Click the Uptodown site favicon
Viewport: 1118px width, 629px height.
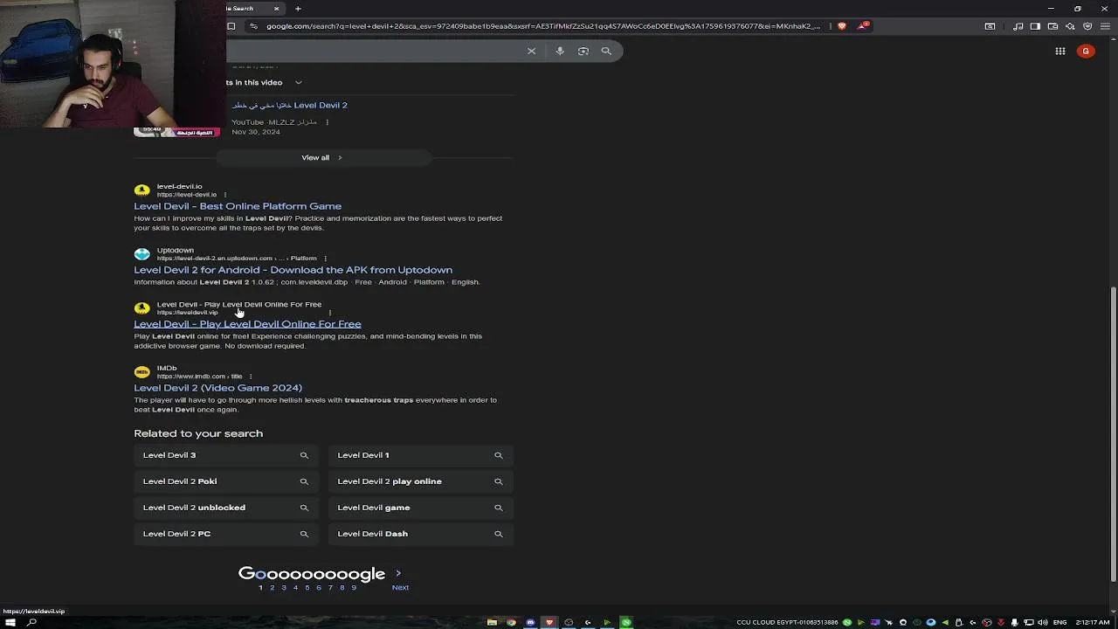pyautogui.click(x=141, y=254)
